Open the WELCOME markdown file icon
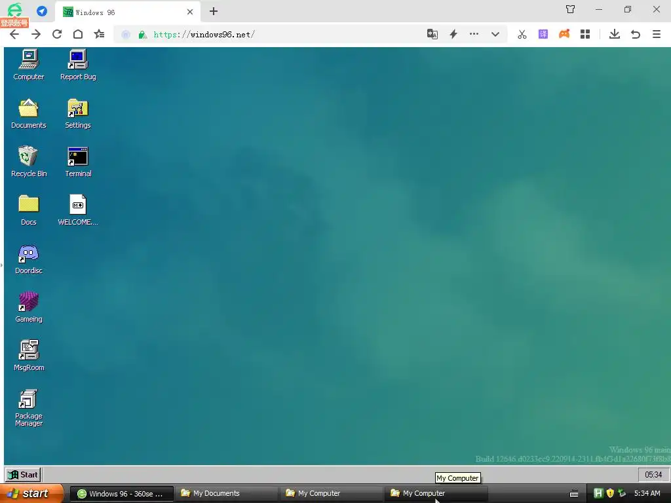 [78, 210]
